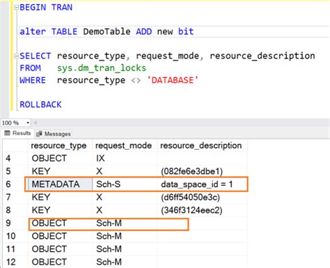Click the horizontal scrollbar left arrow
The width and height of the screenshot is (330, 268).
[x=36, y=123]
